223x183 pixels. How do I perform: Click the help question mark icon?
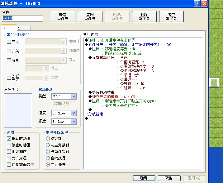[x=197, y=3]
